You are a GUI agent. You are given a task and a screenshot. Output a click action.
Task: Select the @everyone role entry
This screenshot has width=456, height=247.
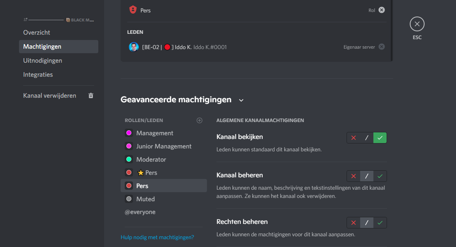140,212
